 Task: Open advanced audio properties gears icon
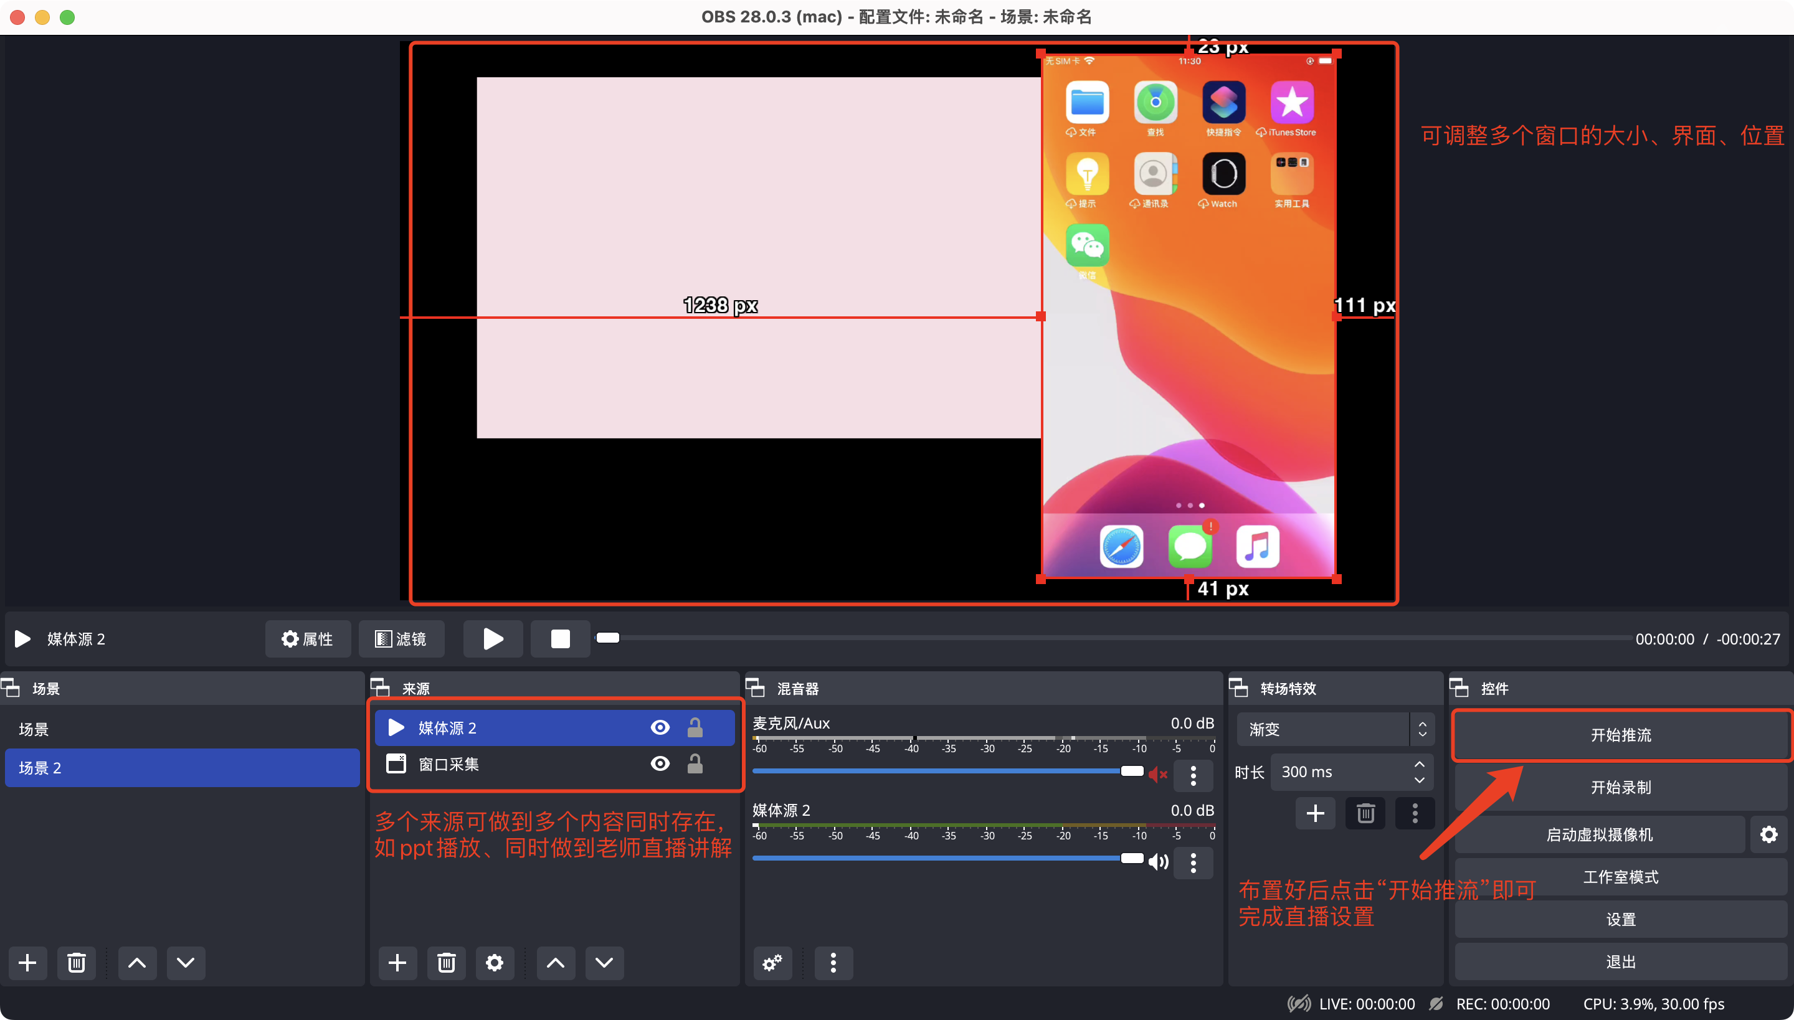click(x=772, y=963)
